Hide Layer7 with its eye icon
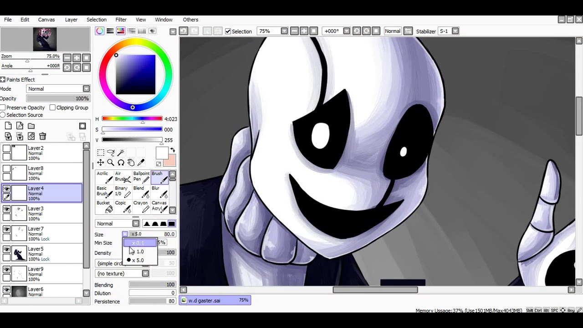Screen dimensions: 583x328 pos(6,229)
